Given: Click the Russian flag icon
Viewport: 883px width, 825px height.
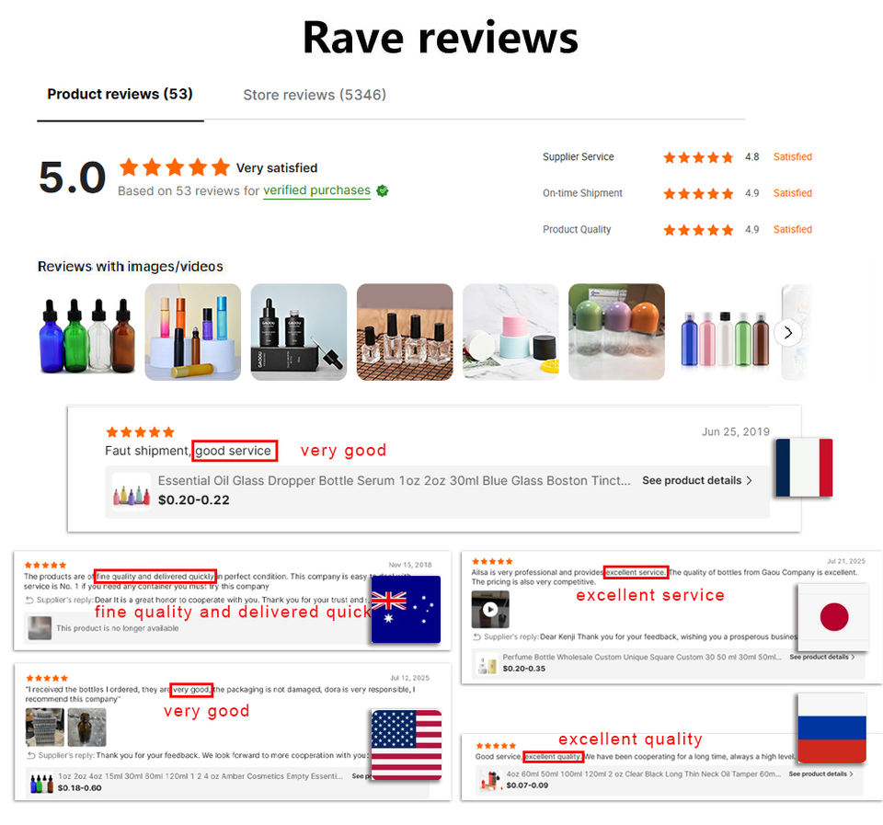Looking at the screenshot, I should pos(831,728).
